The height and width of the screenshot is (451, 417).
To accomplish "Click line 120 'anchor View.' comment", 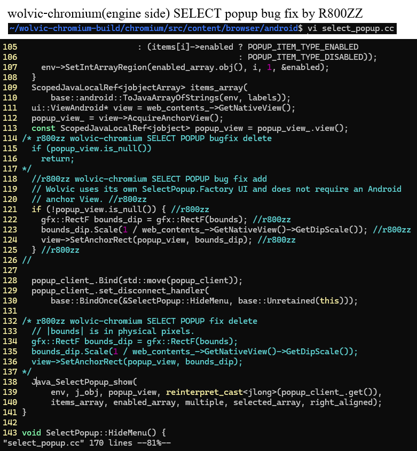I will point(89,199).
